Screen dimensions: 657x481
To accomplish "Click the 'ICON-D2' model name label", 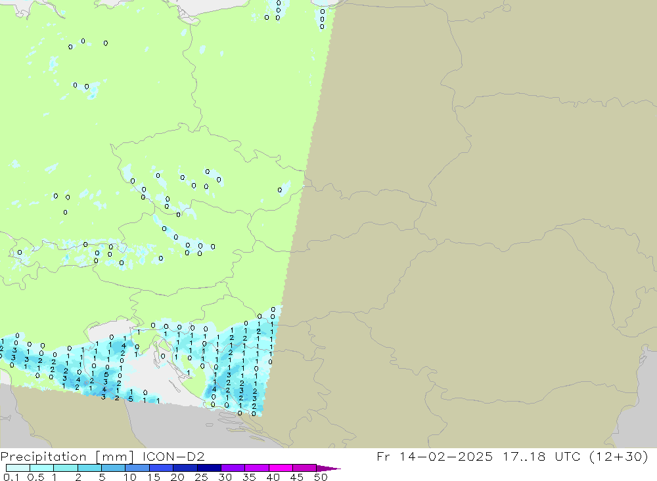I will click(x=173, y=456).
